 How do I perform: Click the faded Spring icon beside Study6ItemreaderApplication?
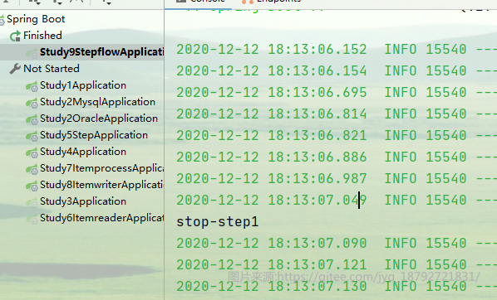32,219
